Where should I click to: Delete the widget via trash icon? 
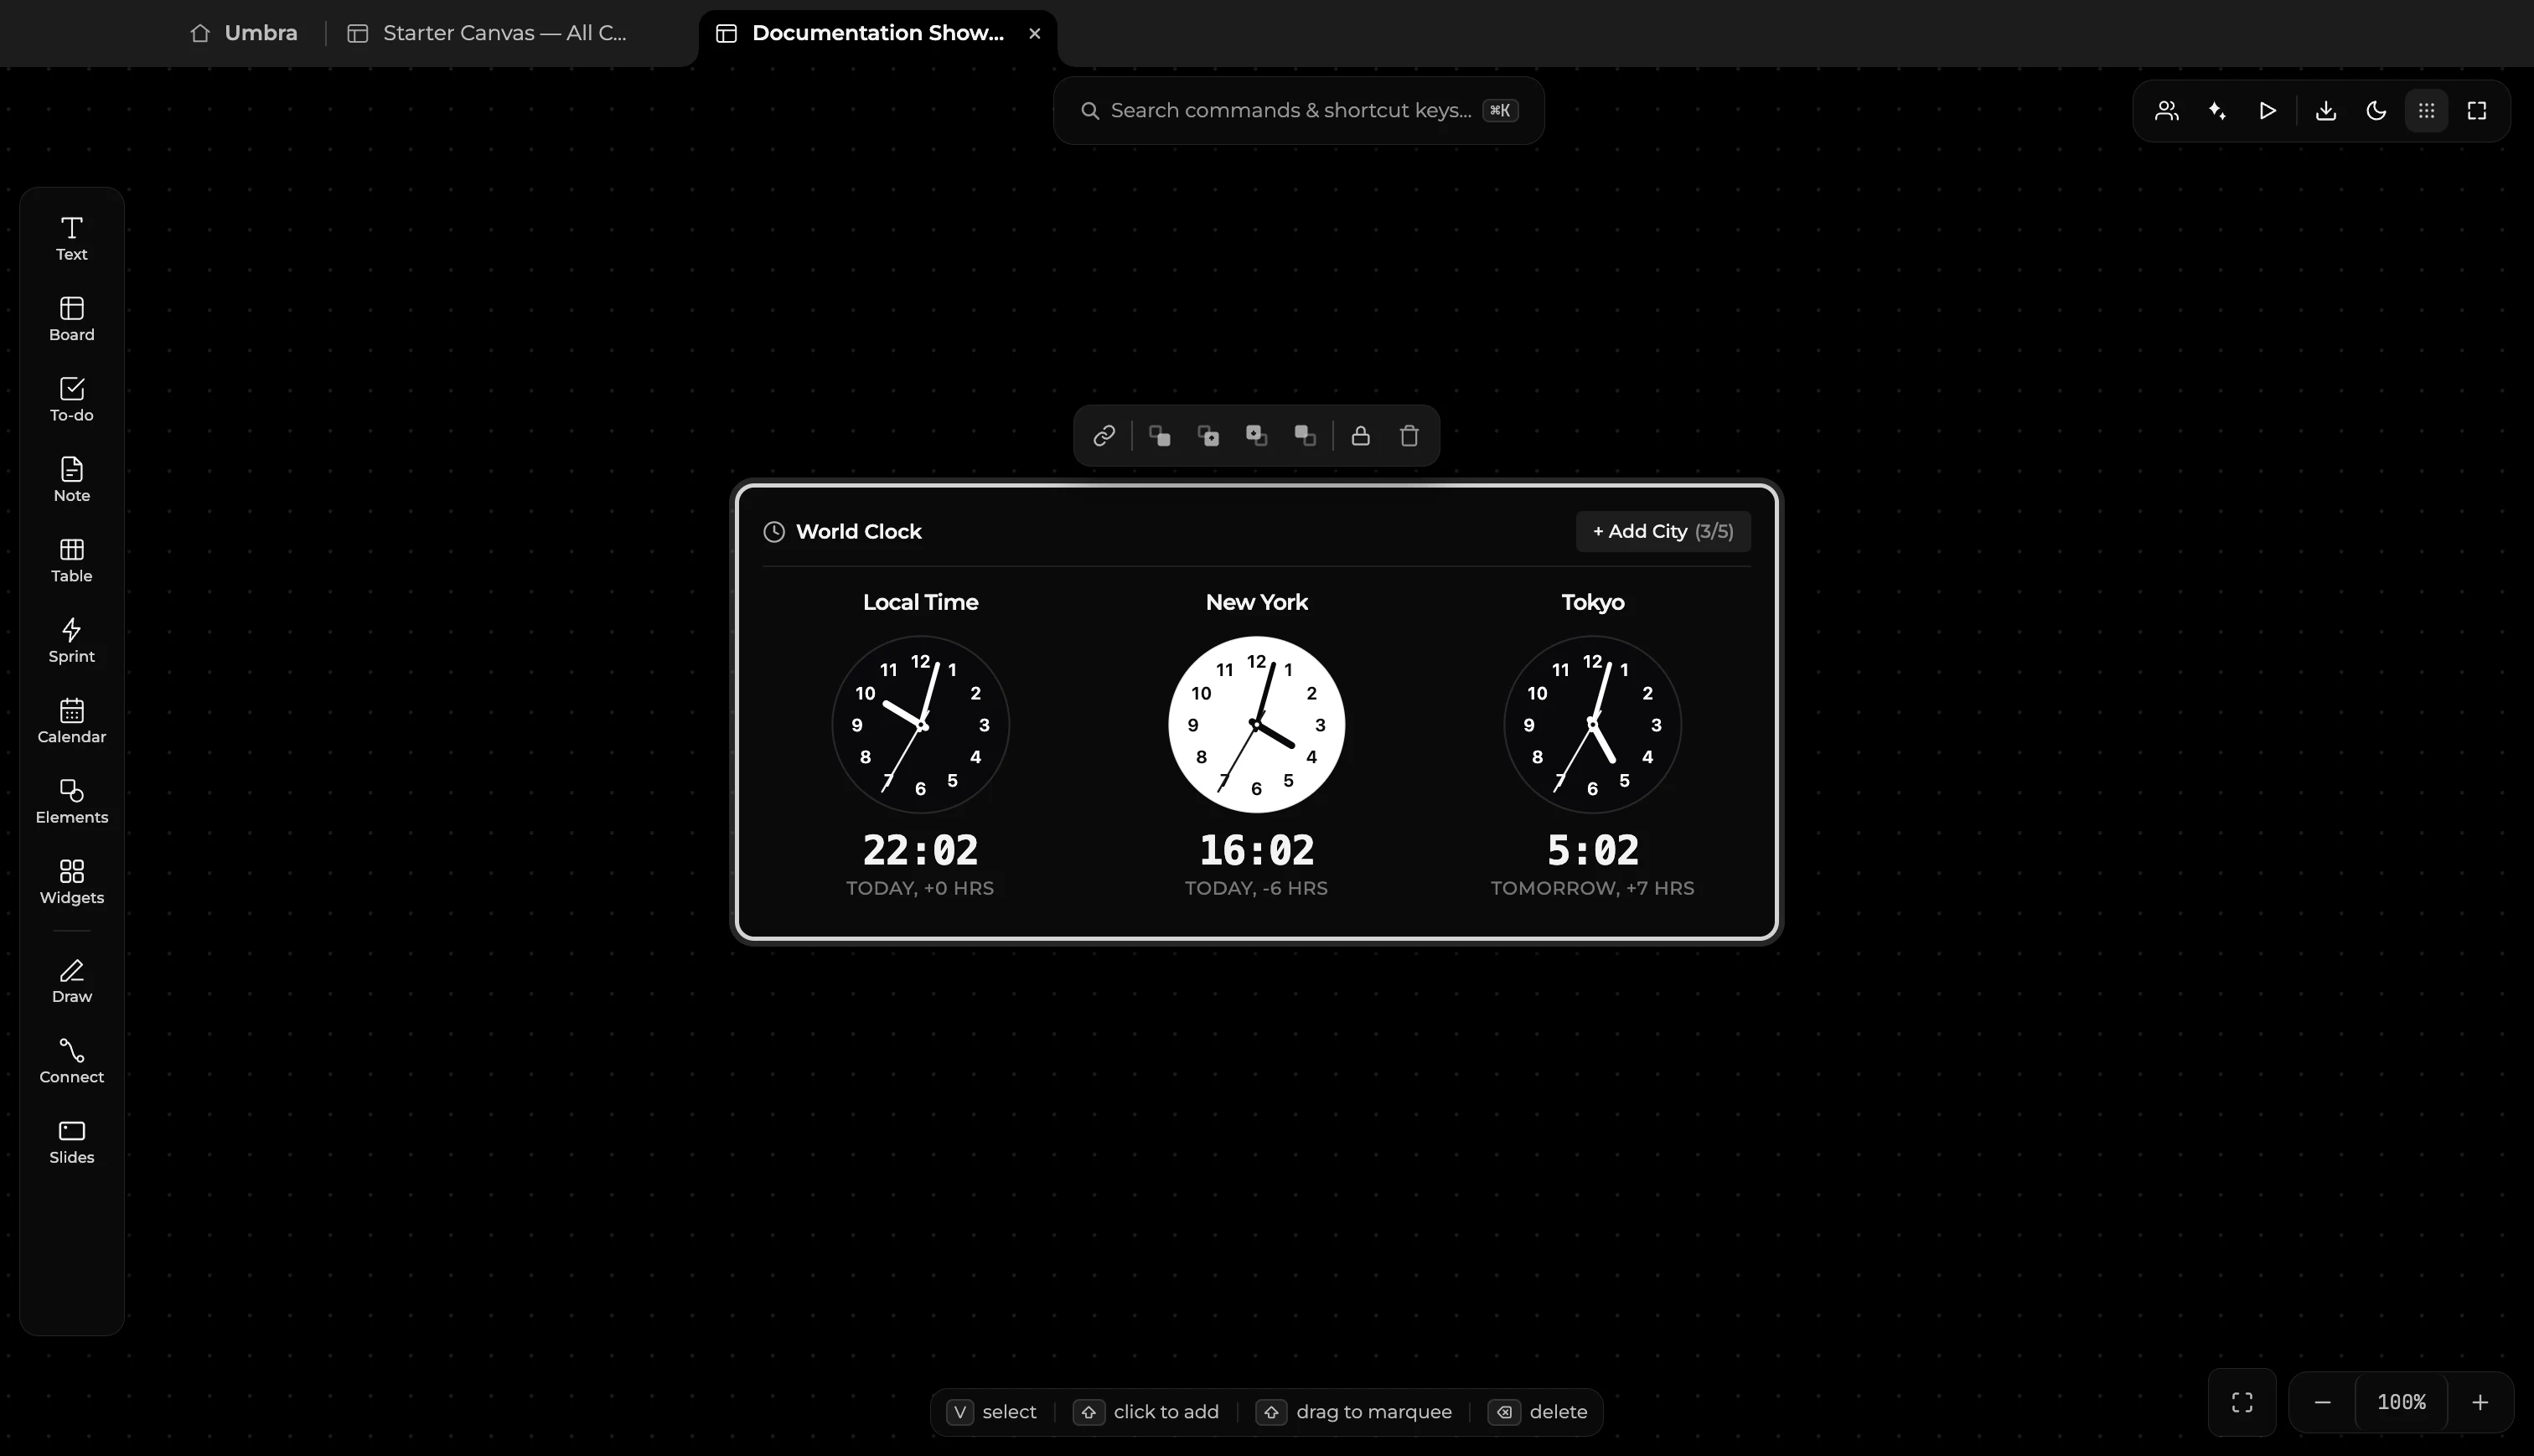point(1409,435)
